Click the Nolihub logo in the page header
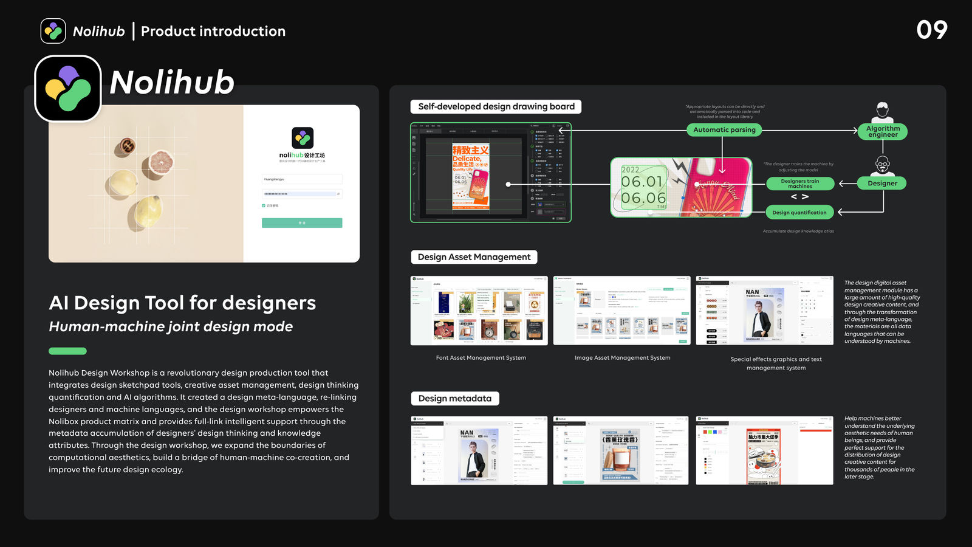This screenshot has height=547, width=972. click(x=53, y=30)
